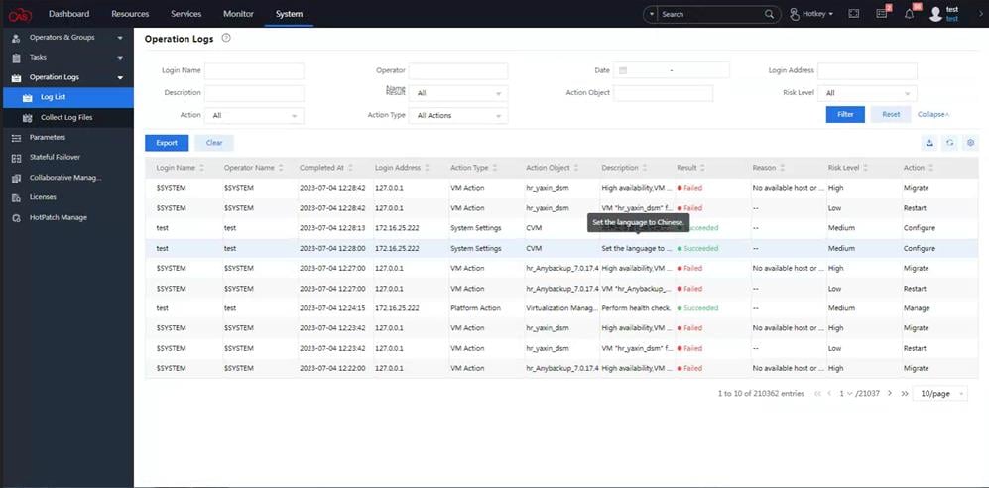Open table column settings gear icon

[x=971, y=143]
